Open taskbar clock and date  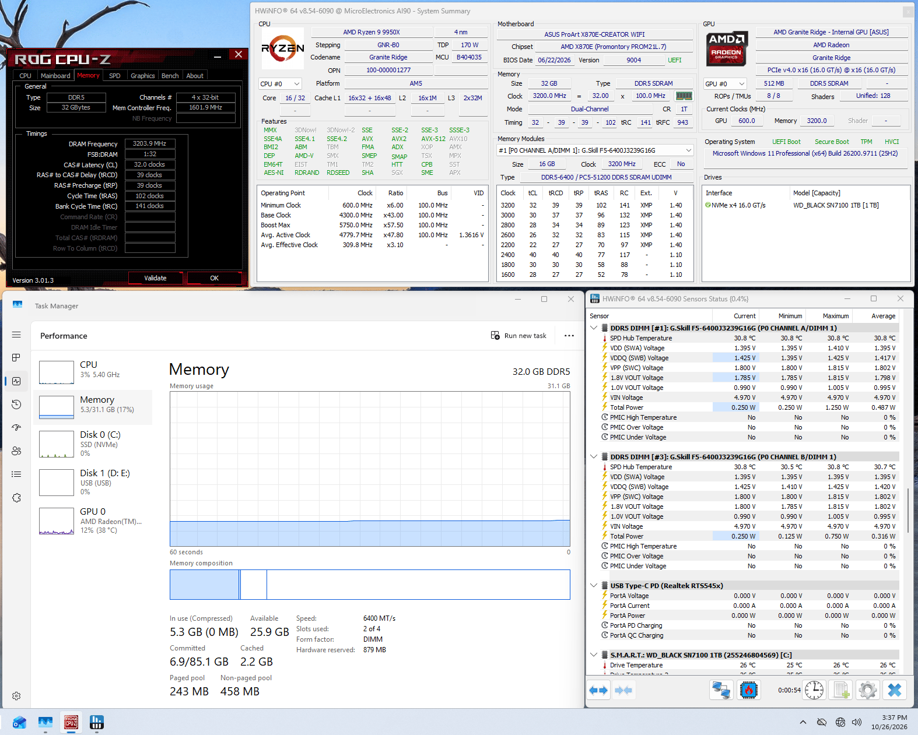point(889,722)
